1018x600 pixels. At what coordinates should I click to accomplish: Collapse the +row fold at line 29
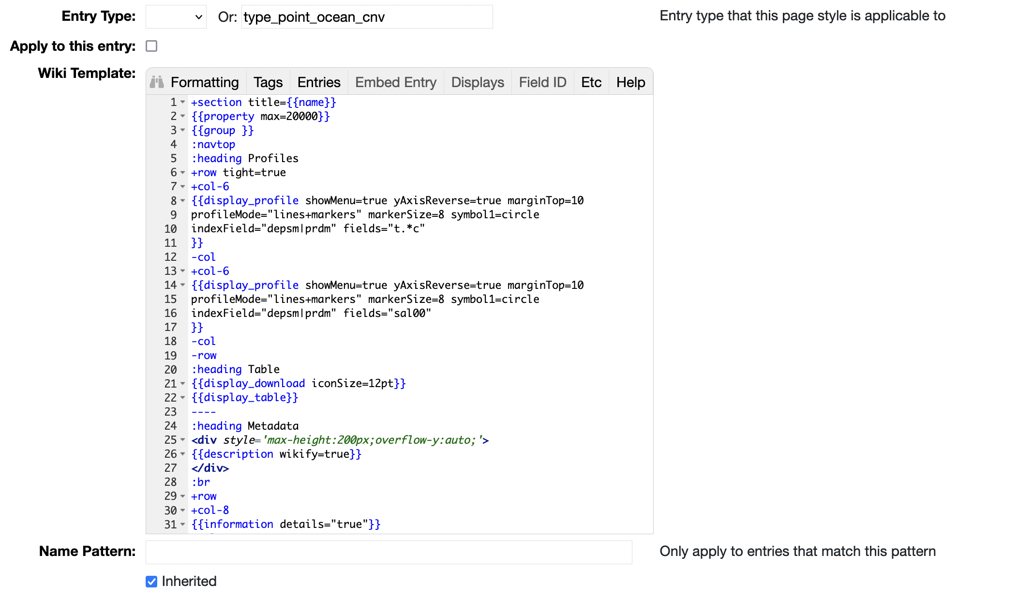point(183,496)
